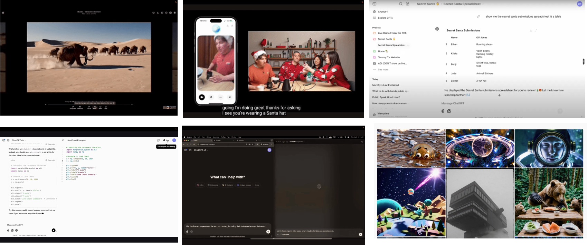This screenshot has width=587, height=245.
Task: Click the Running shoes gift idea cell
Action: 484,45
